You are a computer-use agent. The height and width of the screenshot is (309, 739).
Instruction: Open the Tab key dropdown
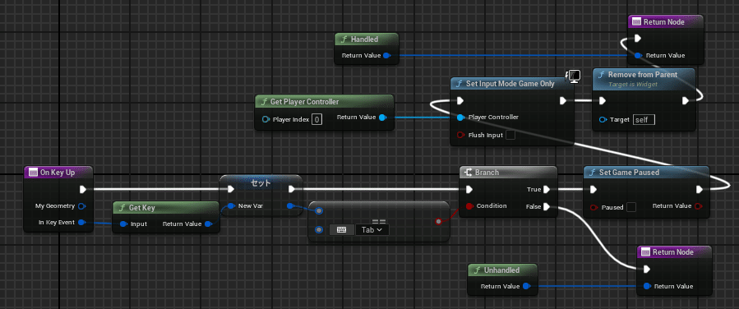372,230
